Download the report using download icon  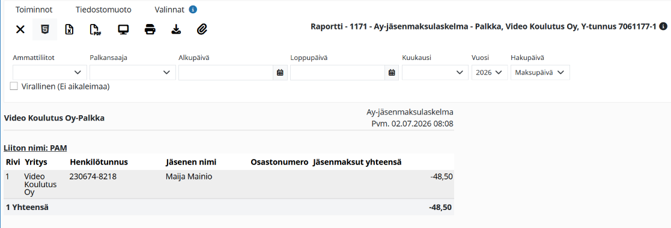click(x=176, y=29)
